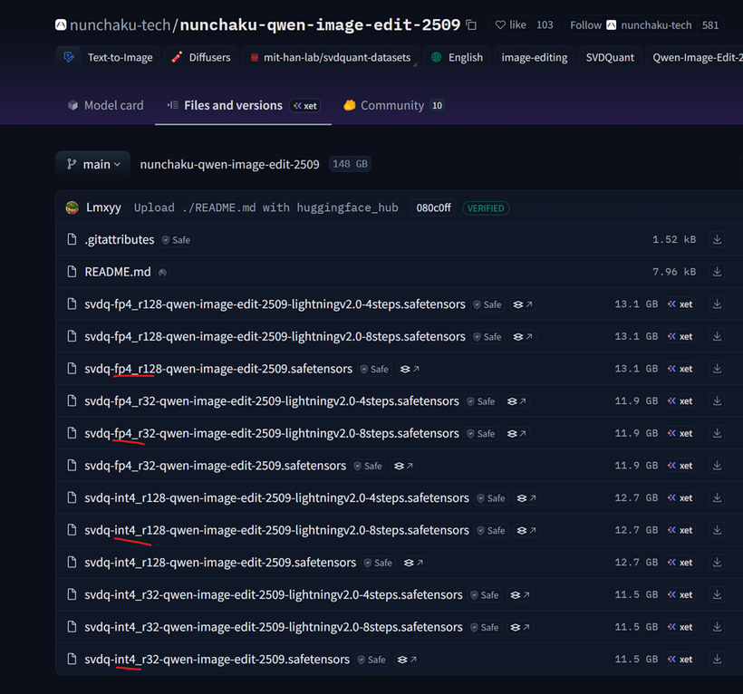This screenshot has height=694, width=743.
Task: Copy the model name with copy icon
Action: coord(471,25)
